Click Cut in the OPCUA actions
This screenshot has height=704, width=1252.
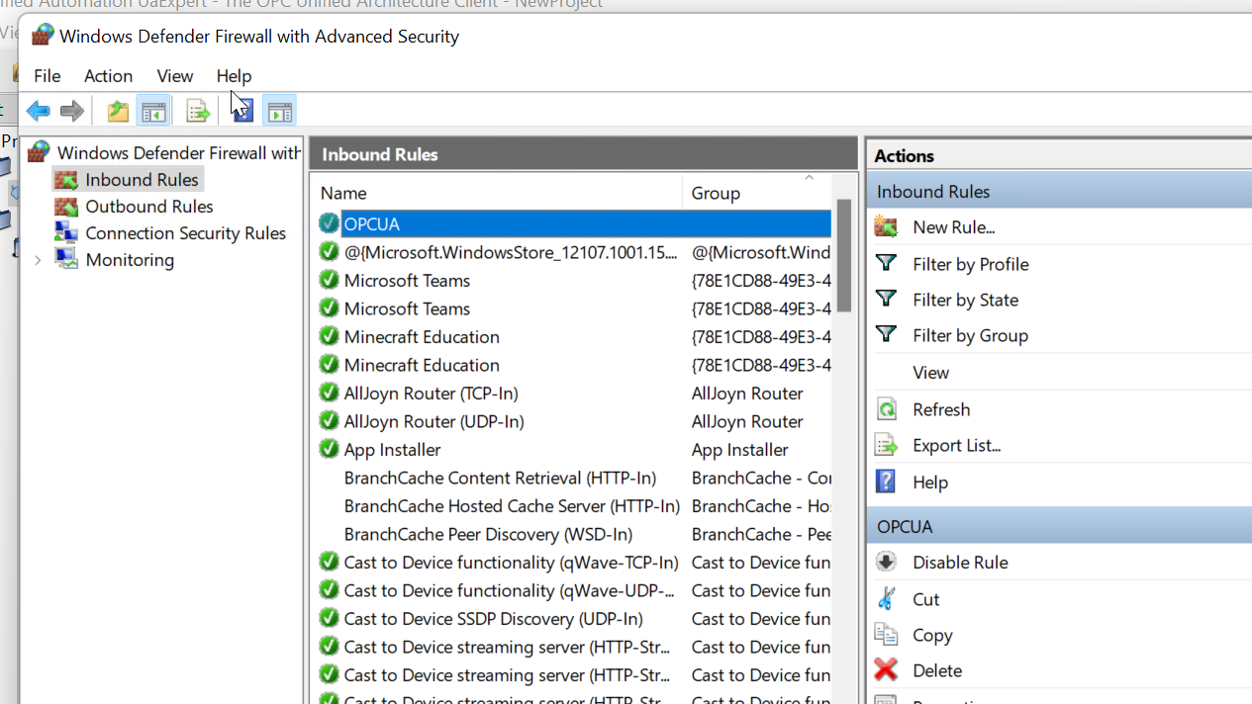click(x=925, y=599)
